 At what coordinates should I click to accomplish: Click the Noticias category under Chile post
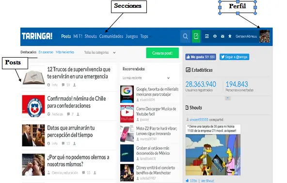point(57,114)
